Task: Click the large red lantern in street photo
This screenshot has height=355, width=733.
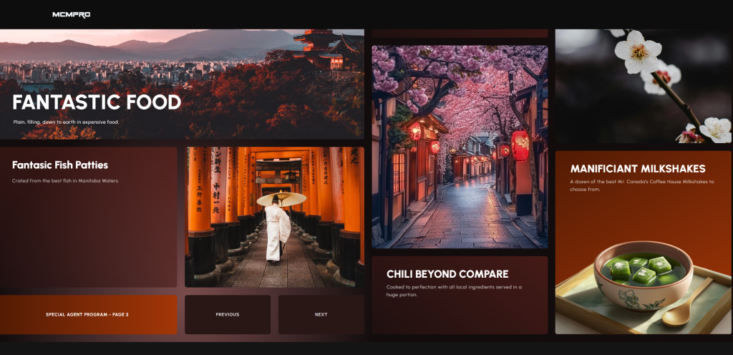Action: (520, 145)
